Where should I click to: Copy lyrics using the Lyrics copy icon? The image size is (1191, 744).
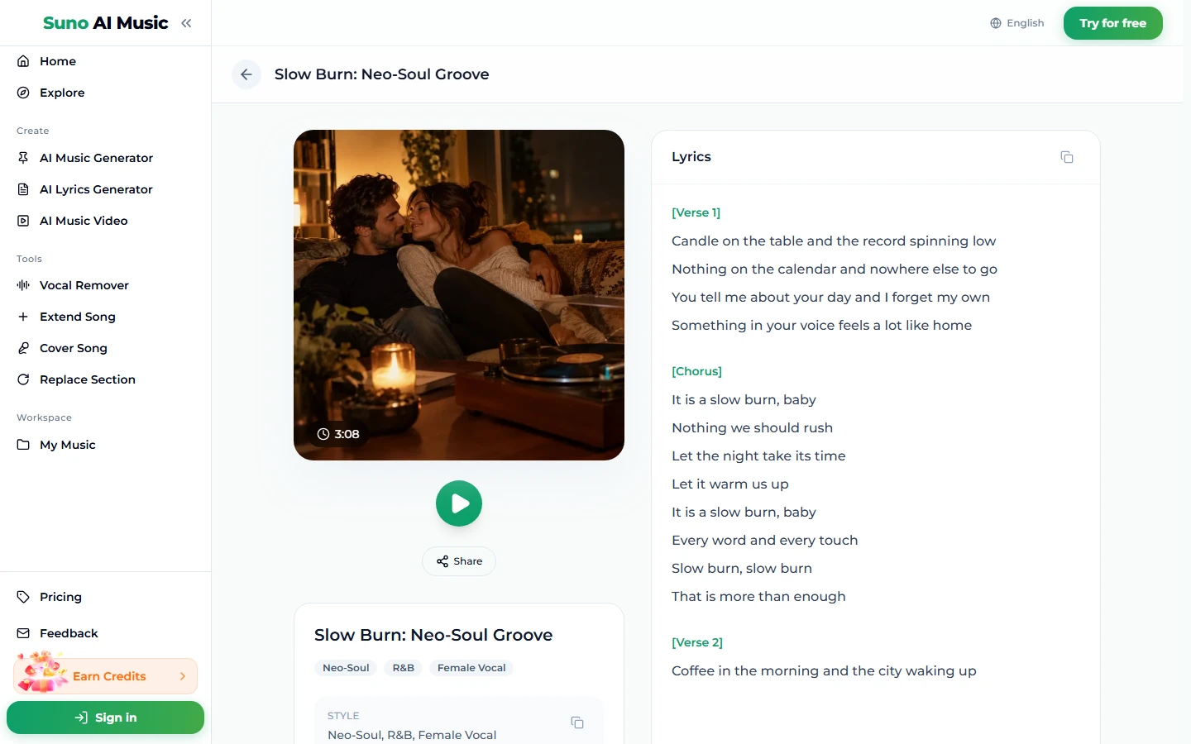[x=1067, y=157]
